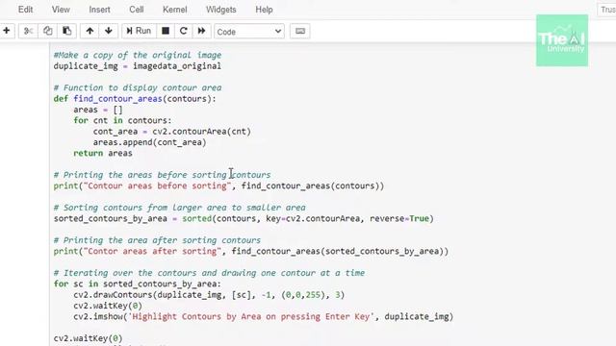Click the comment "# Function to display contour area"
This screenshot has height=346, width=616.
pyautogui.click(x=138, y=87)
